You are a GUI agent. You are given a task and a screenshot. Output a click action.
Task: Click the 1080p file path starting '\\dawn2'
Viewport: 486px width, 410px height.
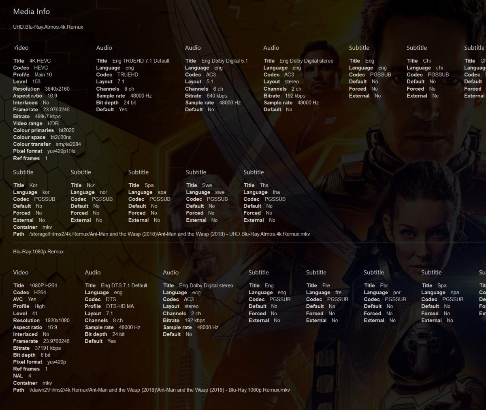160,390
